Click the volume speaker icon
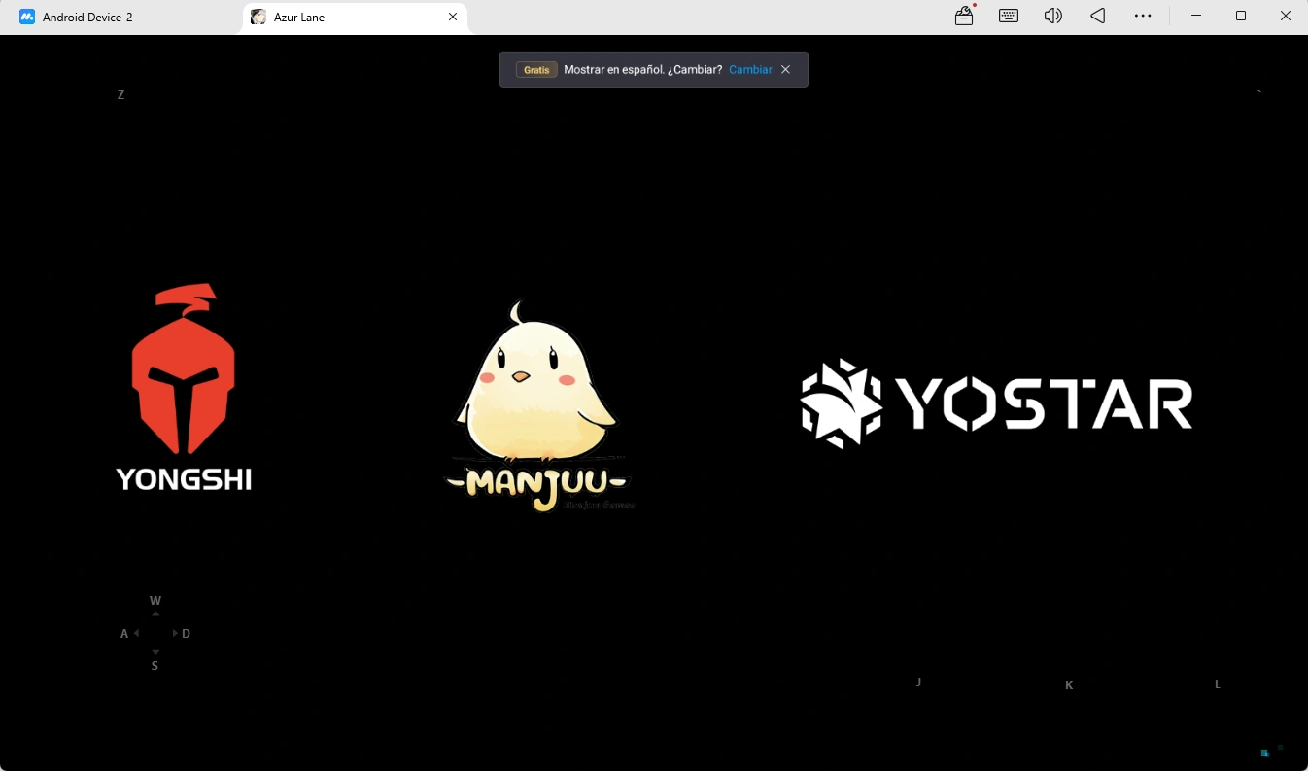The width and height of the screenshot is (1308, 771). [1052, 16]
